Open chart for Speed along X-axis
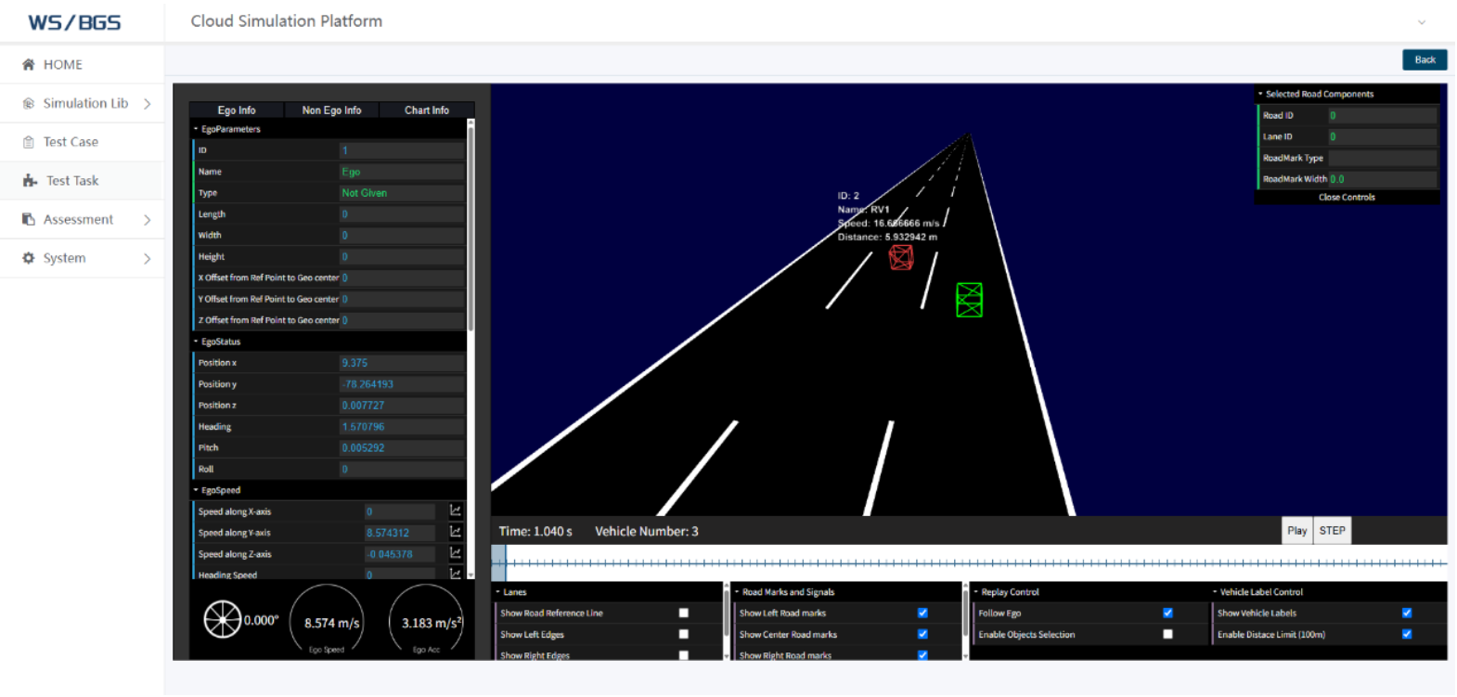Viewport: 1457px width, 697px height. [456, 510]
